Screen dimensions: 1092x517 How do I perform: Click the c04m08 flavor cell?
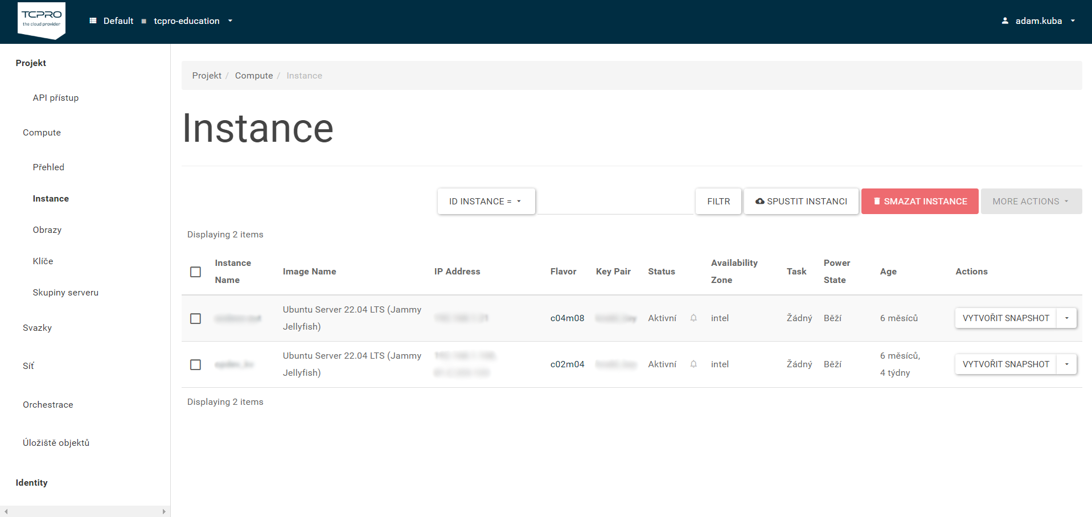pos(567,318)
